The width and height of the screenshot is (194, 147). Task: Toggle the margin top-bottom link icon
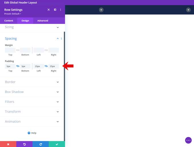pos(18,50)
